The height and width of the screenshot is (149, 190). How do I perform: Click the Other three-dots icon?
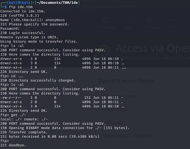click(x=171, y=20)
